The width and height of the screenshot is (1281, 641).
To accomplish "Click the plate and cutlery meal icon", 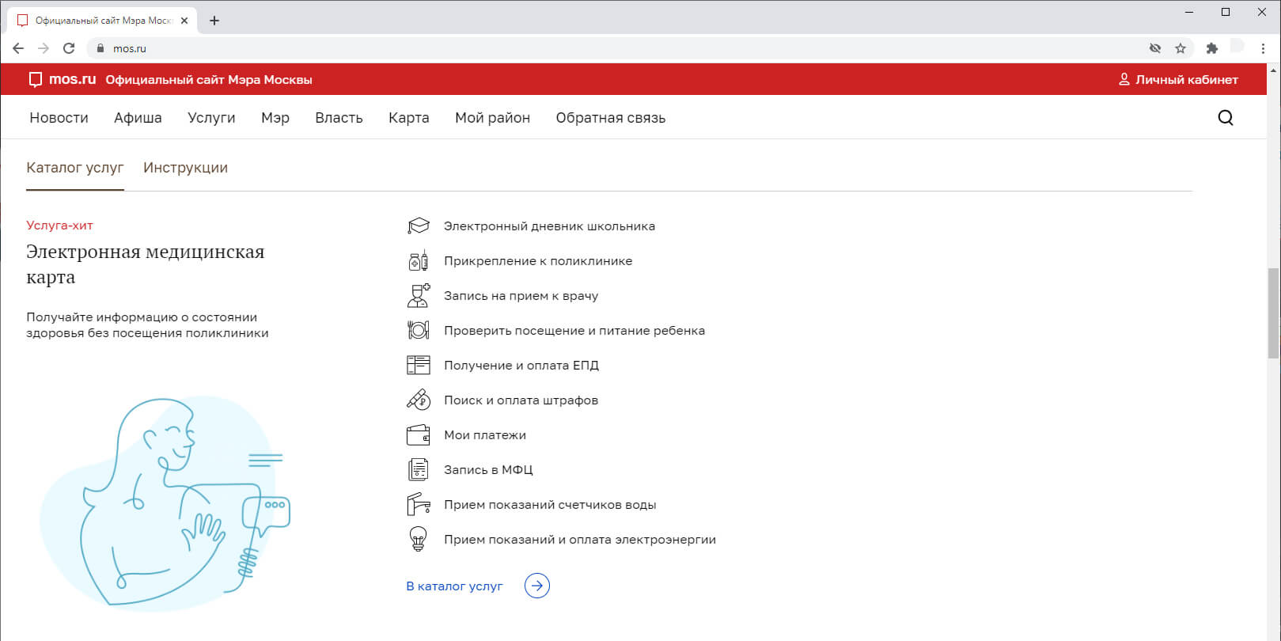I will click(418, 331).
